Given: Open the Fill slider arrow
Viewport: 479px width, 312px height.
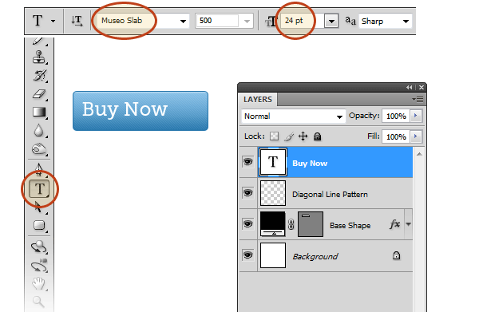Looking at the screenshot, I should [x=416, y=136].
